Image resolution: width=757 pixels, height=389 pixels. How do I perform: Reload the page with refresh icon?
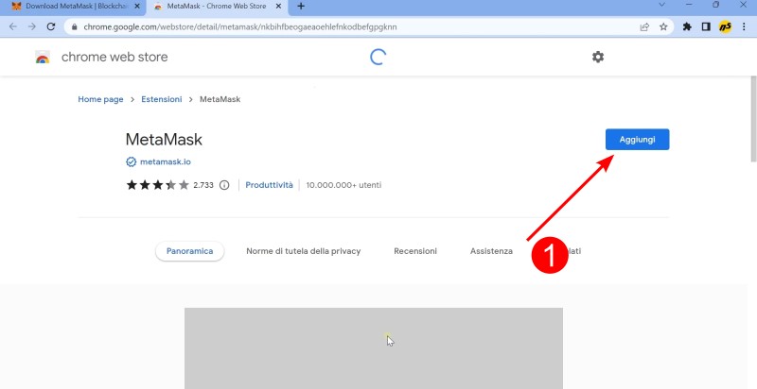[x=51, y=27]
